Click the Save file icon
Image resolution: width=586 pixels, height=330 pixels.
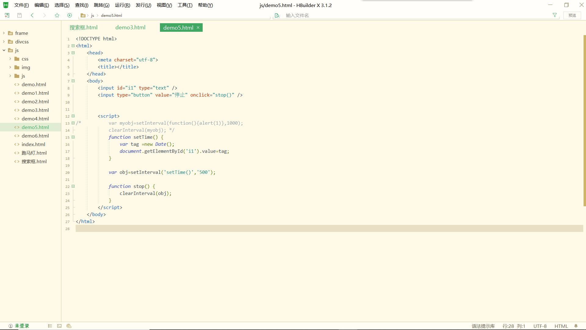[x=19, y=15]
